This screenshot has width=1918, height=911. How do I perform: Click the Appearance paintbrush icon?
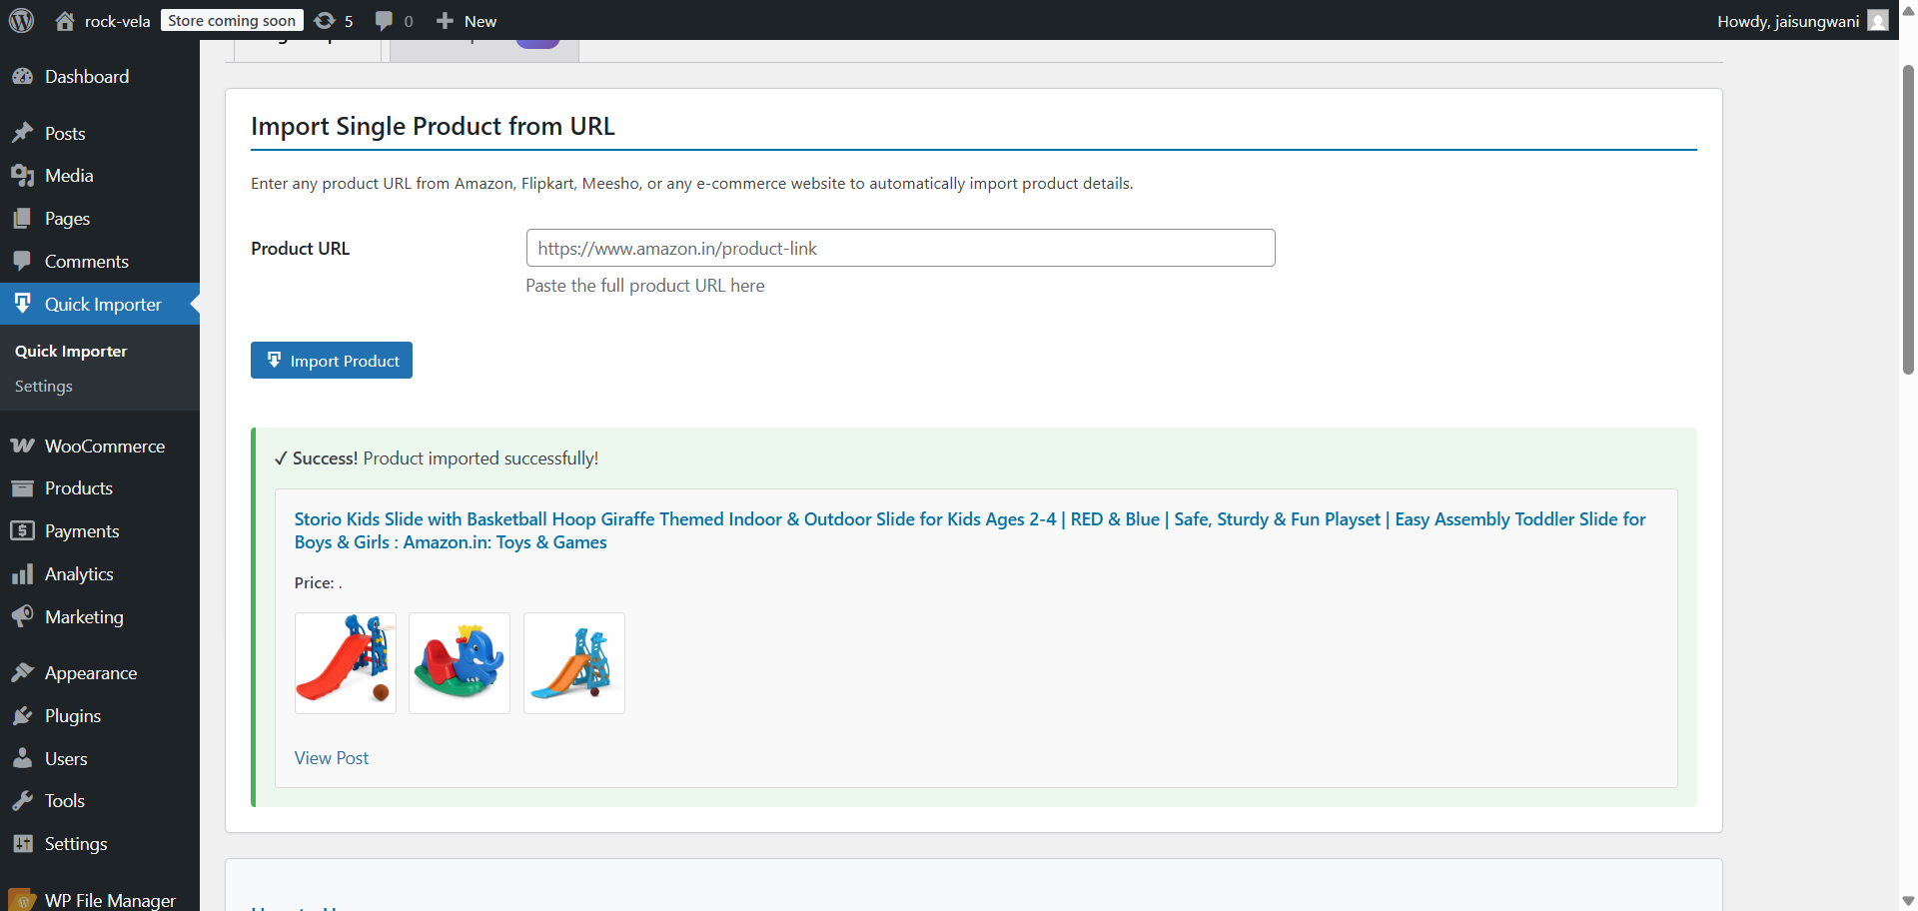(x=23, y=673)
